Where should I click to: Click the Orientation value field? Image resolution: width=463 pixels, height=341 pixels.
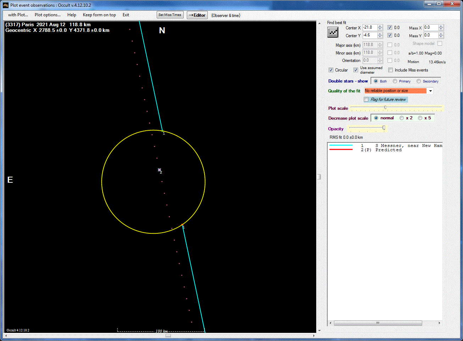point(370,61)
